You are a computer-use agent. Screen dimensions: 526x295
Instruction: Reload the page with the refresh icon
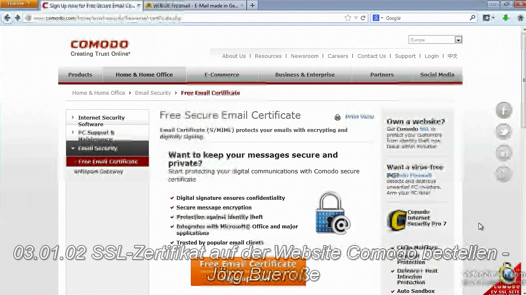pos(363,18)
